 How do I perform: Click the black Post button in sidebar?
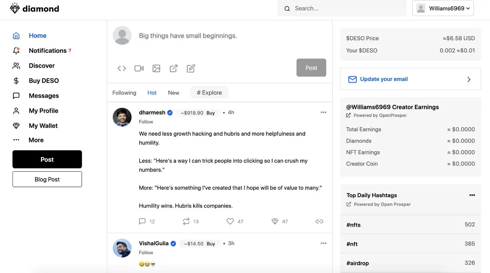47,160
